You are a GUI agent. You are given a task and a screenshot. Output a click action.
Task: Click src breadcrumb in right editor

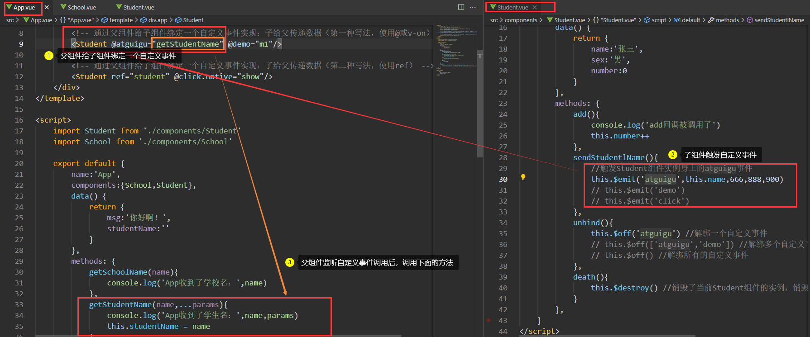point(494,20)
